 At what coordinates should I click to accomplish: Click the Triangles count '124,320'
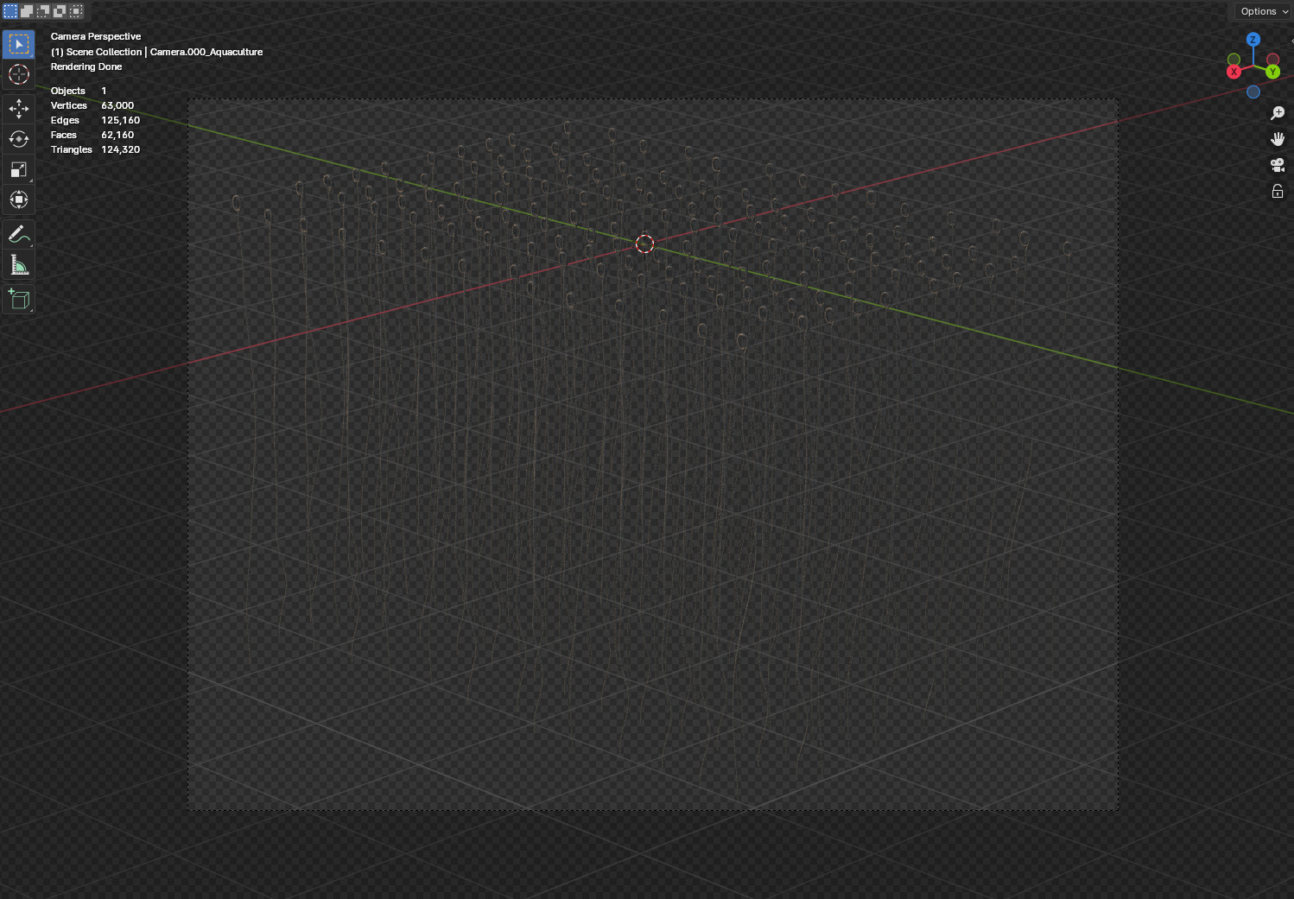point(121,149)
